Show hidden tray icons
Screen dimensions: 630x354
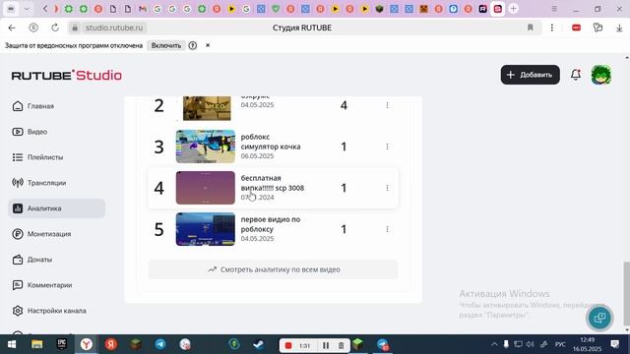(x=494, y=344)
